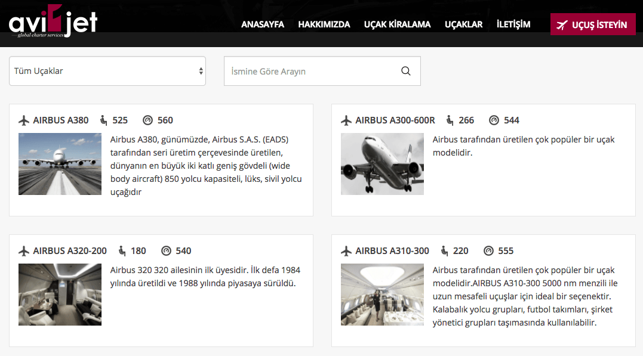Select the UÇAKLAR menu item
This screenshot has height=356, width=643.
(x=464, y=24)
